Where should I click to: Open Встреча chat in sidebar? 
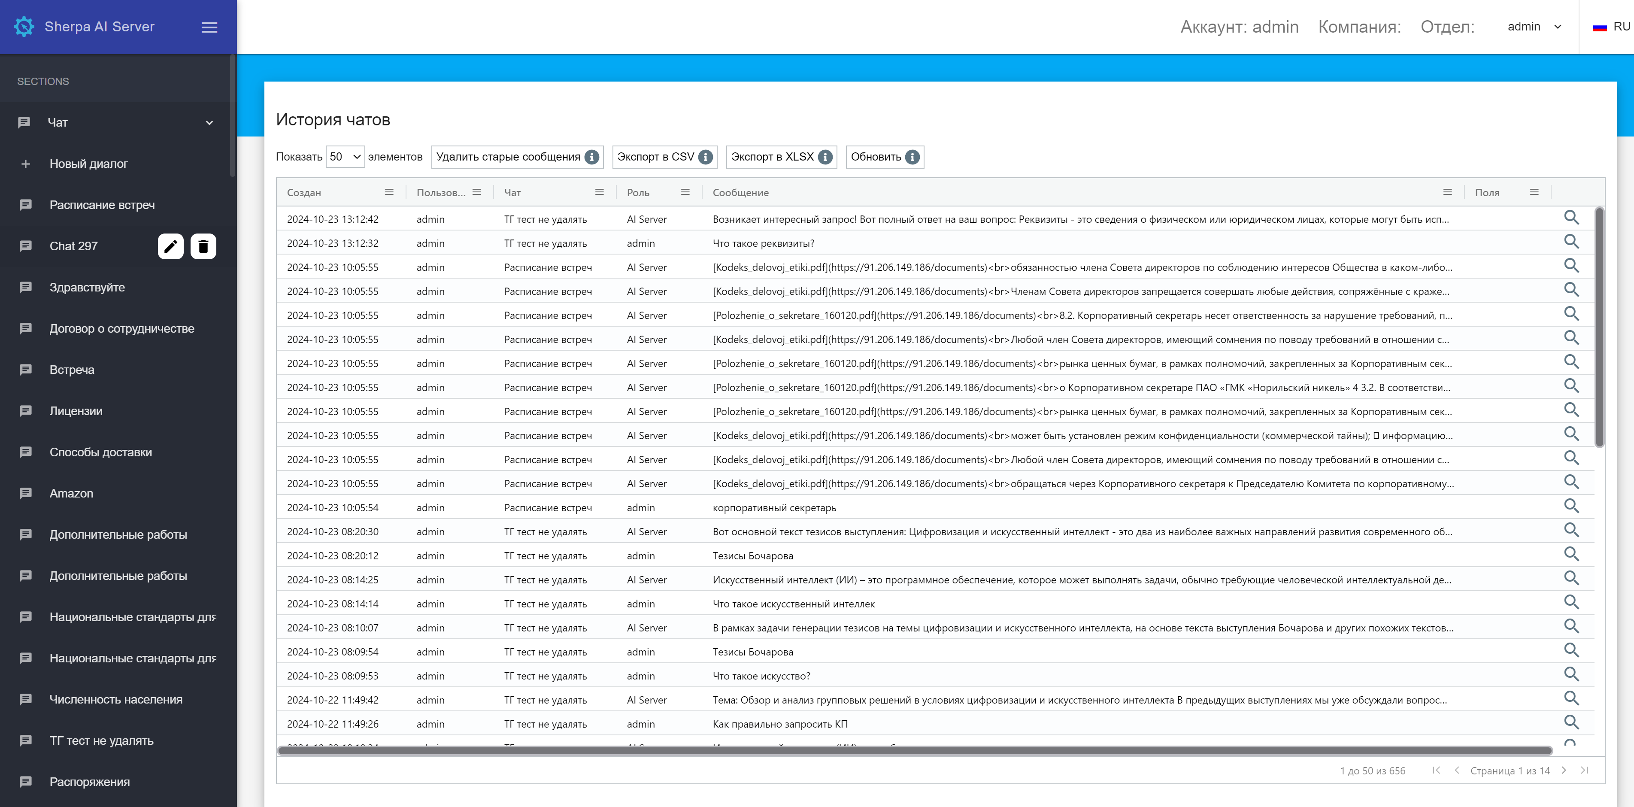(72, 370)
